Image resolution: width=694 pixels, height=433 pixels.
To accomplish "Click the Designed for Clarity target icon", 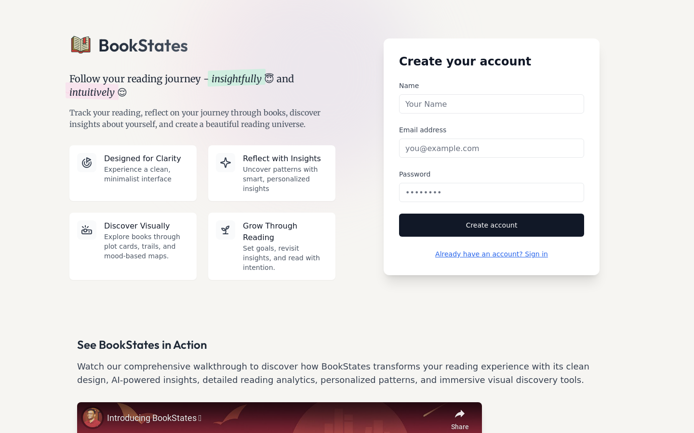I will pyautogui.click(x=87, y=163).
